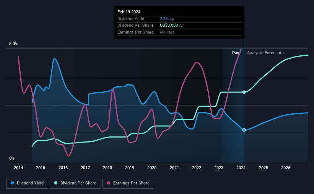
Task: Select the blue dividend yield marker at 2024
Action: coord(244,130)
